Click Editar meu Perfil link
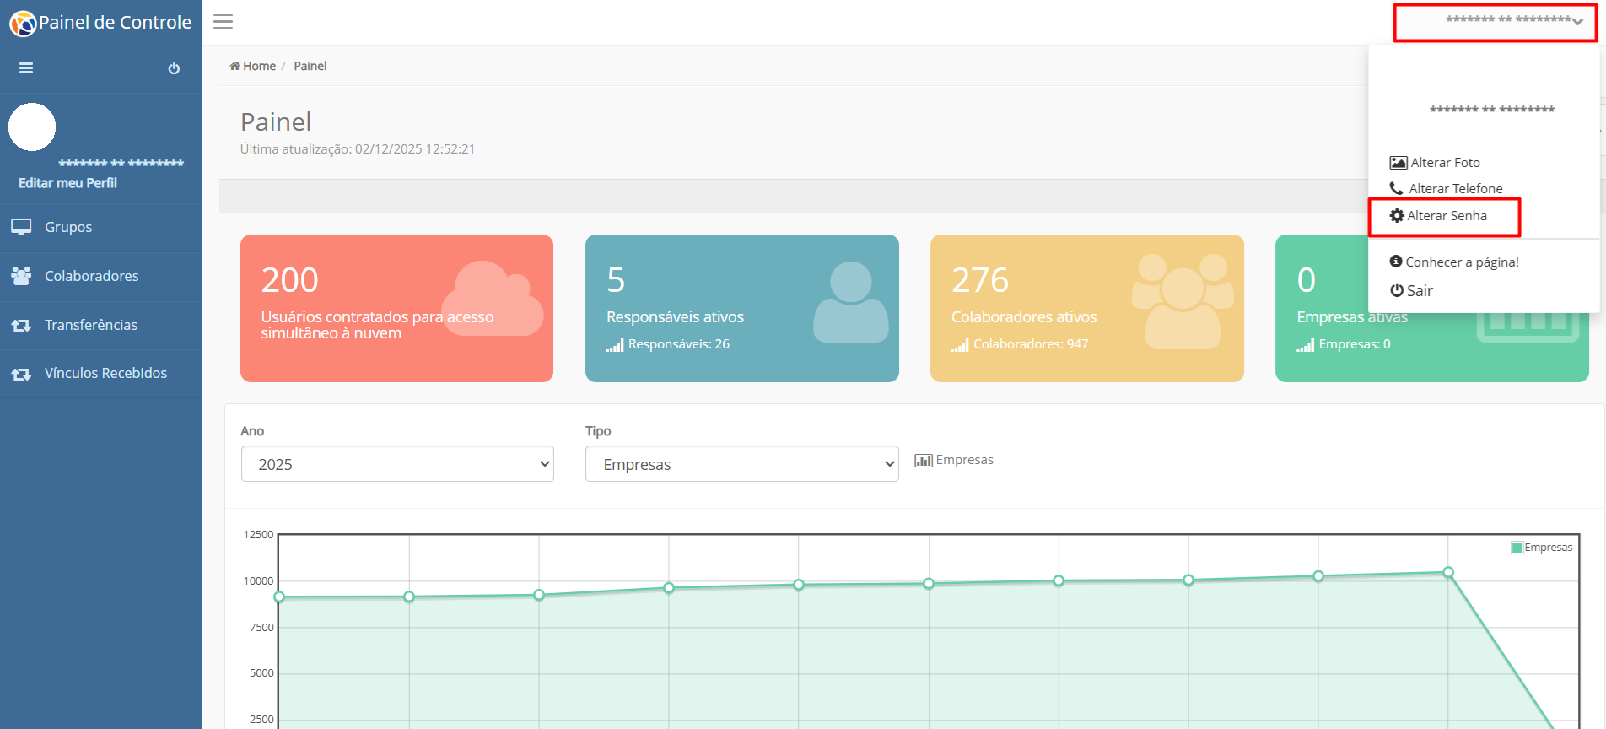 click(67, 183)
